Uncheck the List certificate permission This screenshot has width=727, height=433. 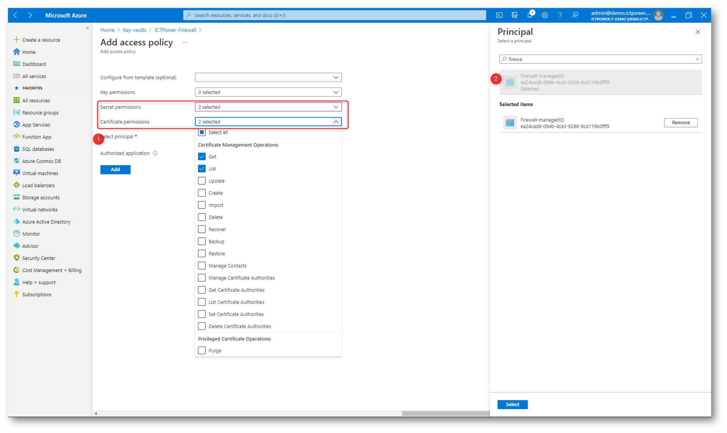pos(202,168)
